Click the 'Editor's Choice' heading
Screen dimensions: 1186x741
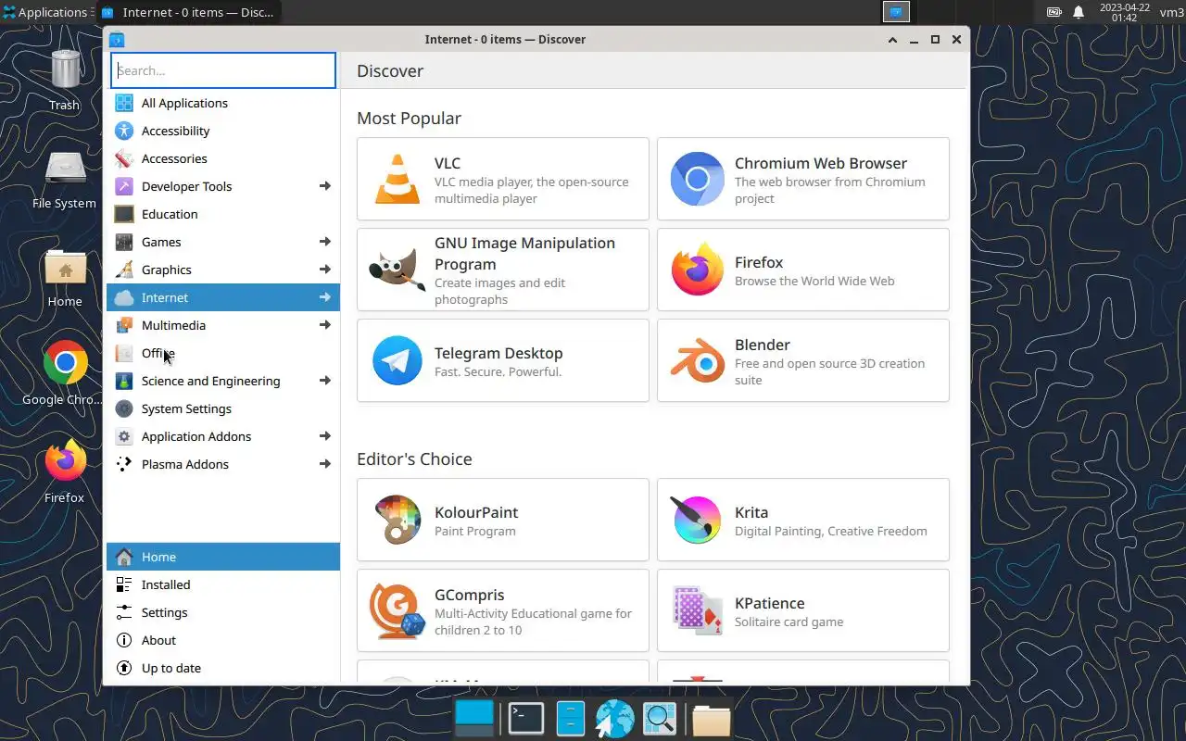point(414,458)
